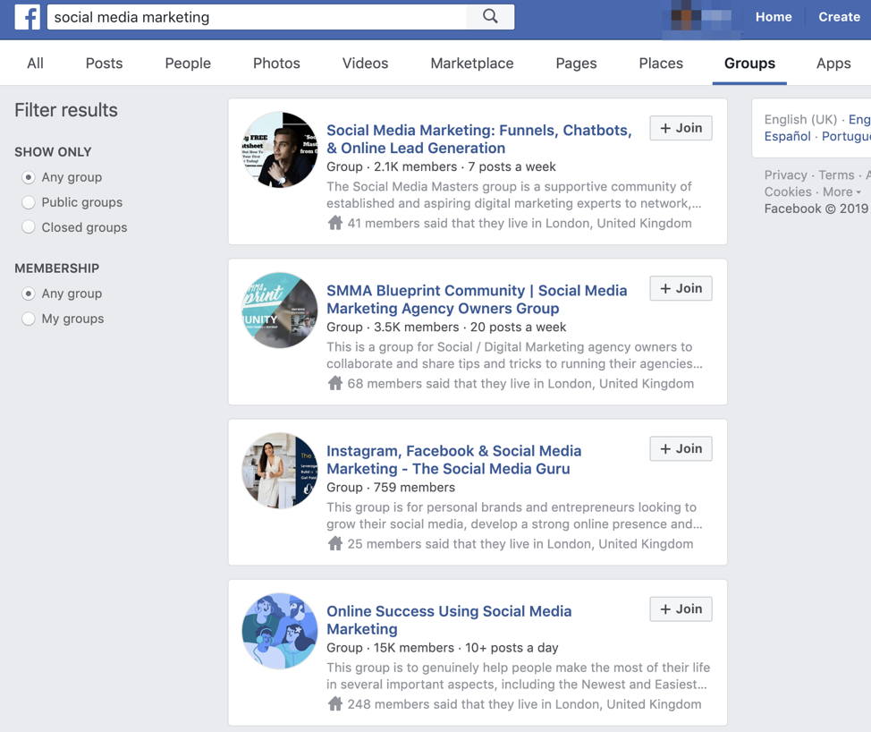Viewport: 871px width, 732px height.
Task: Switch to the Videos tab
Action: (x=365, y=64)
